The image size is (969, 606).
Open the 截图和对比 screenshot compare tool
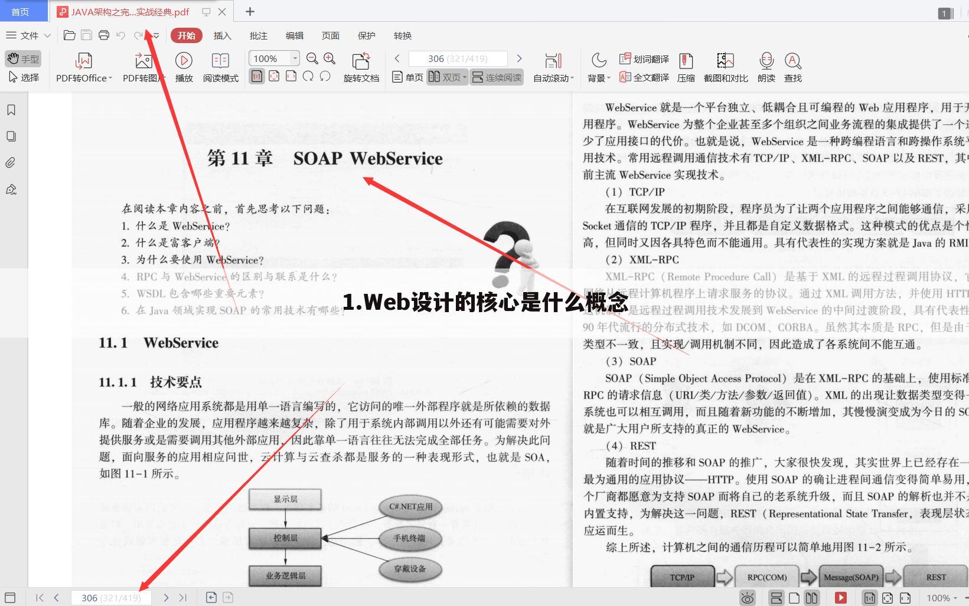click(x=725, y=67)
